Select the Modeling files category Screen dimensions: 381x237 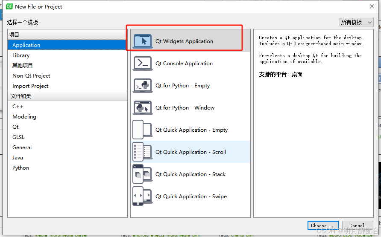[x=67, y=117]
